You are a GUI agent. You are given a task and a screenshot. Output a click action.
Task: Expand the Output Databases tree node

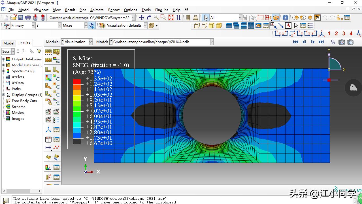4,59
